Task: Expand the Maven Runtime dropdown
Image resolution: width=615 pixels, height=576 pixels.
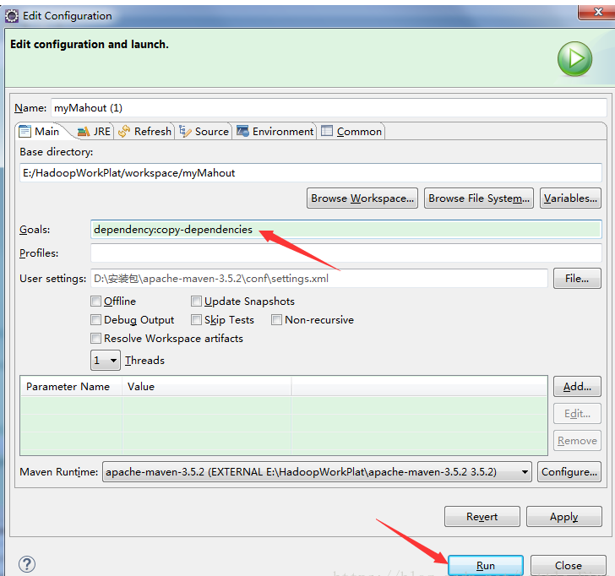Action: click(x=317, y=472)
